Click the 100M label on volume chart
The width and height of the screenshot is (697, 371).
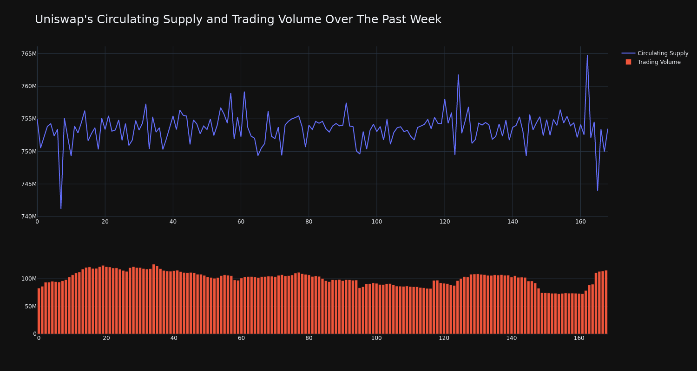point(29,279)
